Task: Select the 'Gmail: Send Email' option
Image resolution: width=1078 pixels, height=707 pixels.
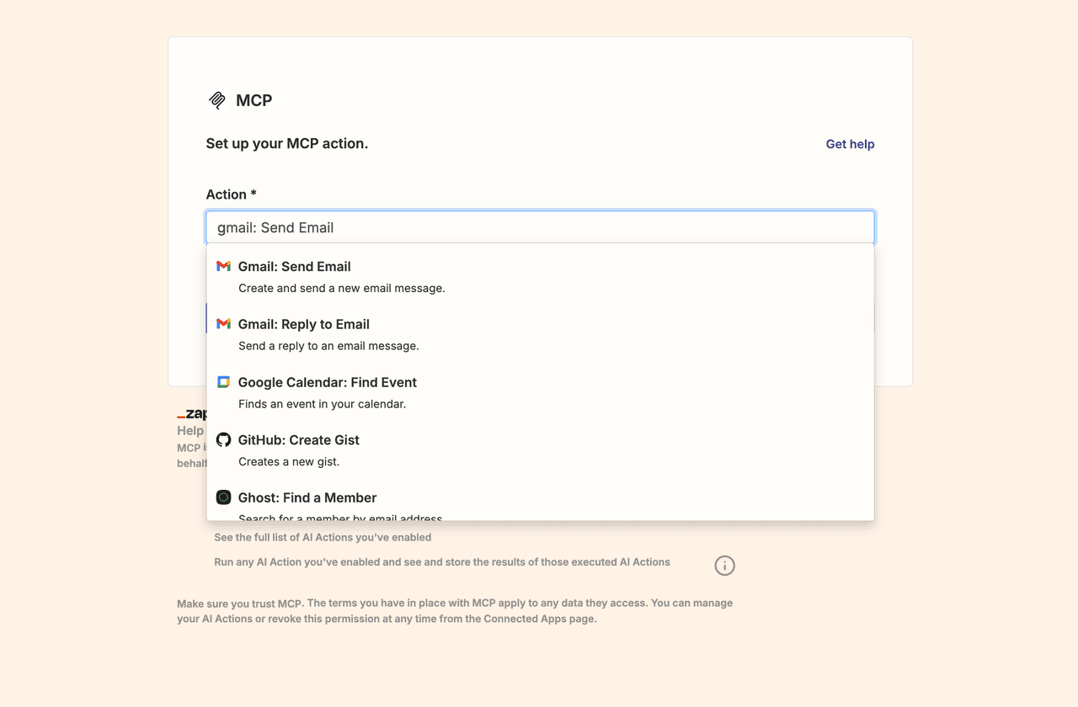Action: (x=294, y=267)
